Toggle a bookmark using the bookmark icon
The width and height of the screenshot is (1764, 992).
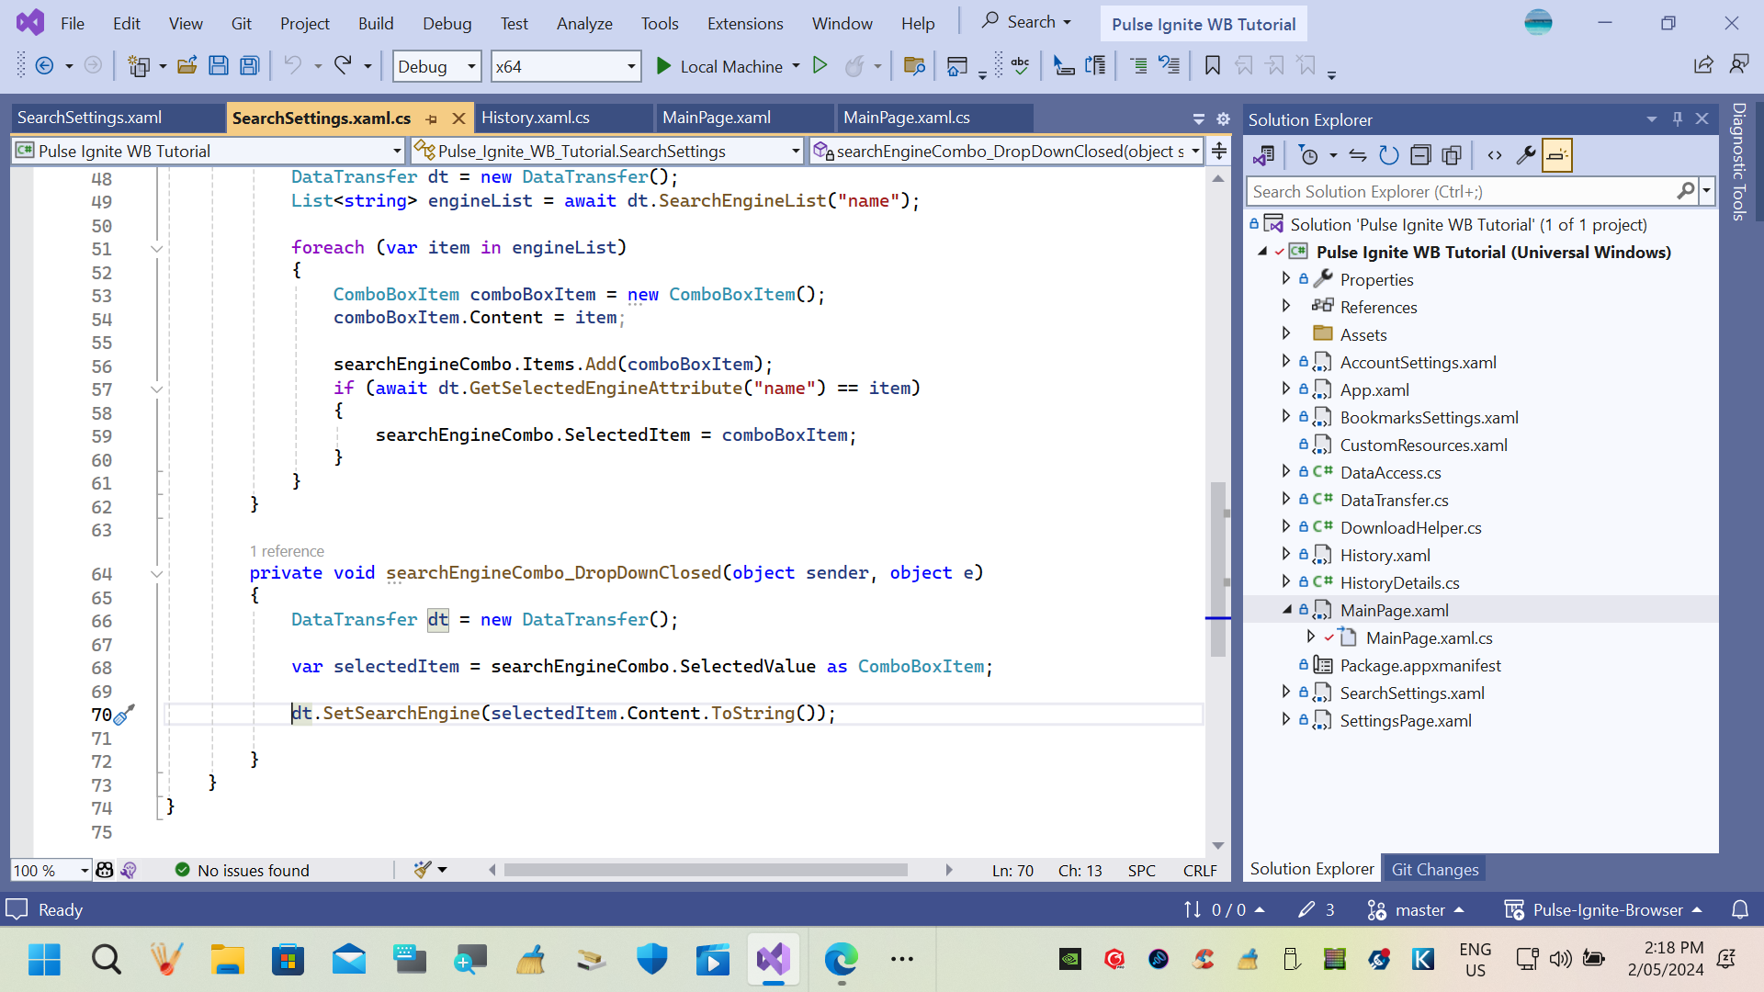pos(1213,66)
